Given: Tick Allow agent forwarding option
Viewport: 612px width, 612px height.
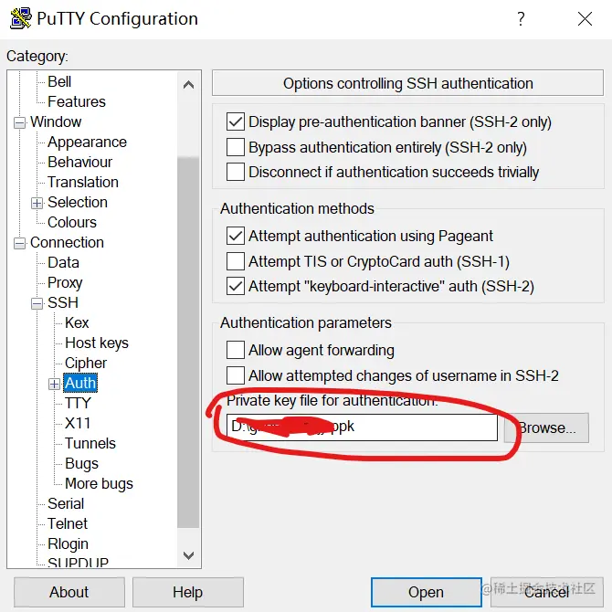Looking at the screenshot, I should click(236, 350).
